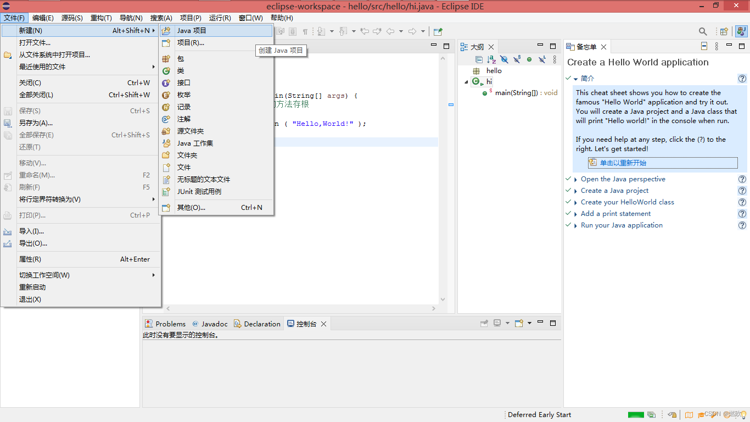Collapse the hi class node in Outline
Image resolution: width=750 pixels, height=422 pixels.
click(x=467, y=82)
